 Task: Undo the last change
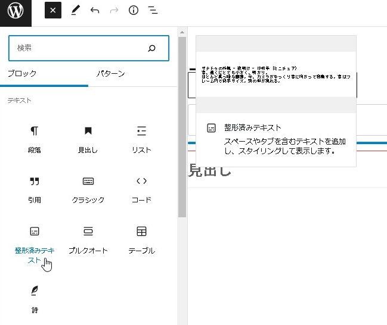click(95, 11)
